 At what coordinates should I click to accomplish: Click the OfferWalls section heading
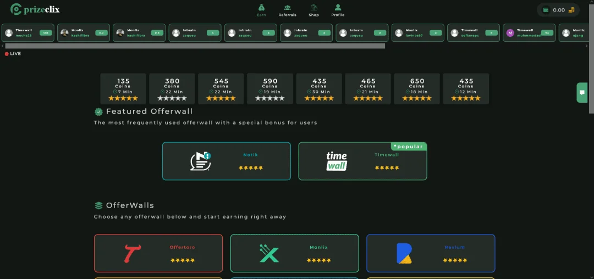(130, 205)
